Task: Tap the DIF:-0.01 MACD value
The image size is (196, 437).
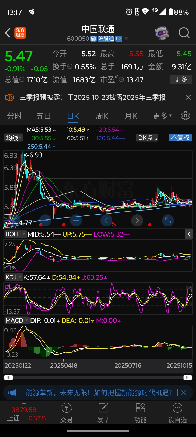Action: click(45, 320)
